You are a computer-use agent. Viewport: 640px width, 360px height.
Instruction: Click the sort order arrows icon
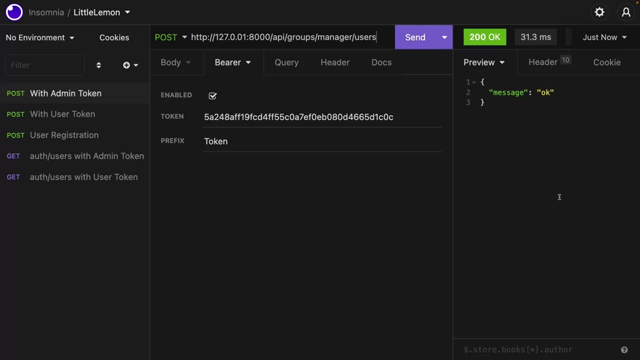[98, 65]
